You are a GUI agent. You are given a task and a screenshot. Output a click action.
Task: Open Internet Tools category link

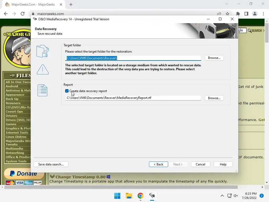point(17,133)
